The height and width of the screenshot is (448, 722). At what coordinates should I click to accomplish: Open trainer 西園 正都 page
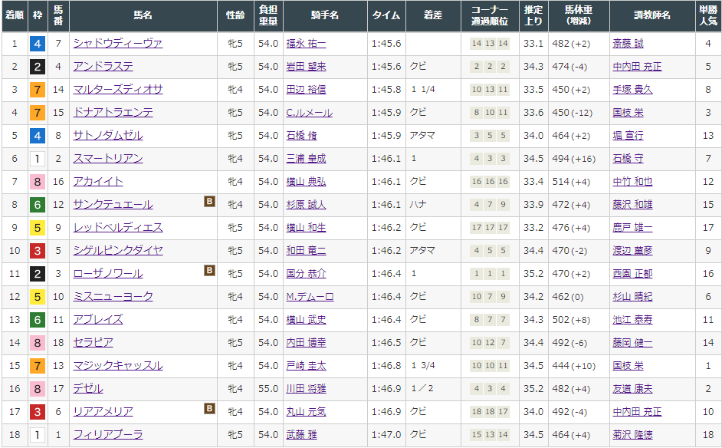632,274
